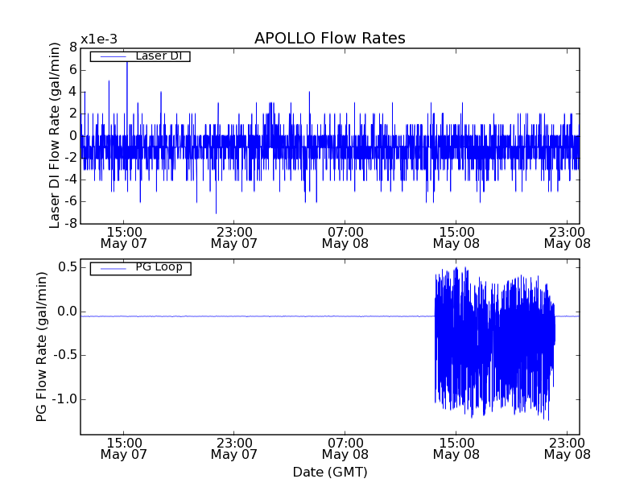This screenshot has height=483, width=644.
Task: Click the APOLLO Flow Rates chart title
Action: tap(329, 39)
